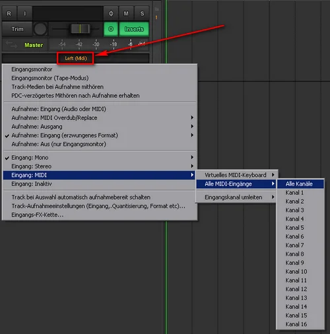Expand Aufnahme: MIDI Overdub/Replace submenu
330x334 pixels.
click(x=100, y=117)
